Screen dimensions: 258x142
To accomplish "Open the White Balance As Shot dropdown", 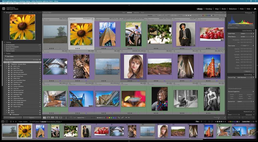I will point(246,37).
